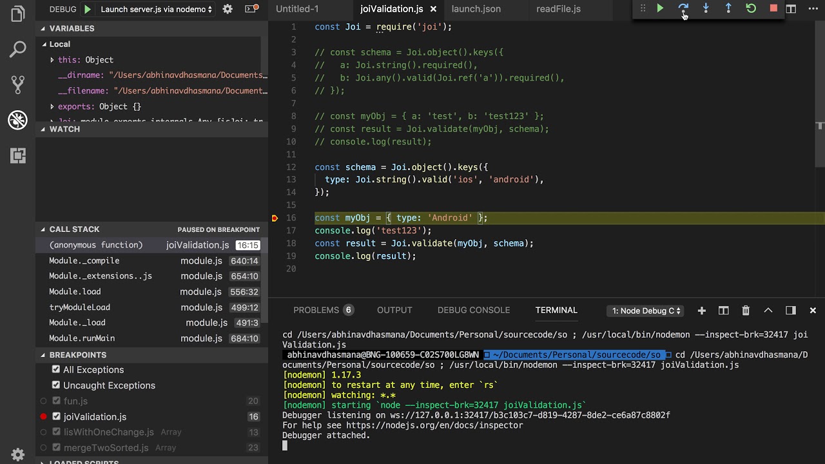This screenshot has height=464, width=825.
Task: Toggle breakpoint at line 16 in gutter
Action: (x=275, y=218)
